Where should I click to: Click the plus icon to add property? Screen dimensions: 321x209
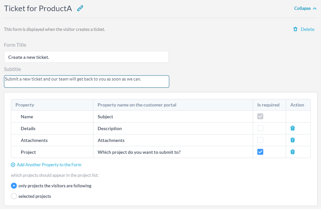[x=13, y=165]
